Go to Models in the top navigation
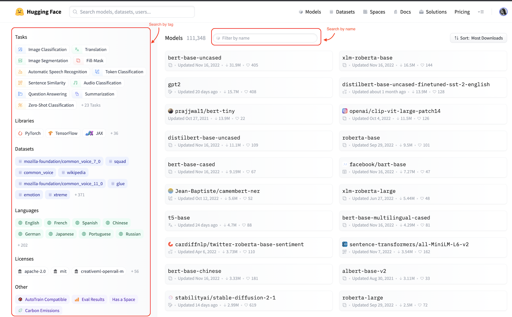The height and width of the screenshot is (317, 512). click(x=310, y=12)
